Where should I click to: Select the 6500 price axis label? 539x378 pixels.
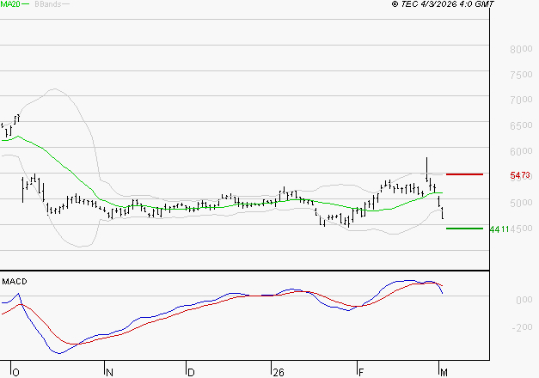point(521,125)
